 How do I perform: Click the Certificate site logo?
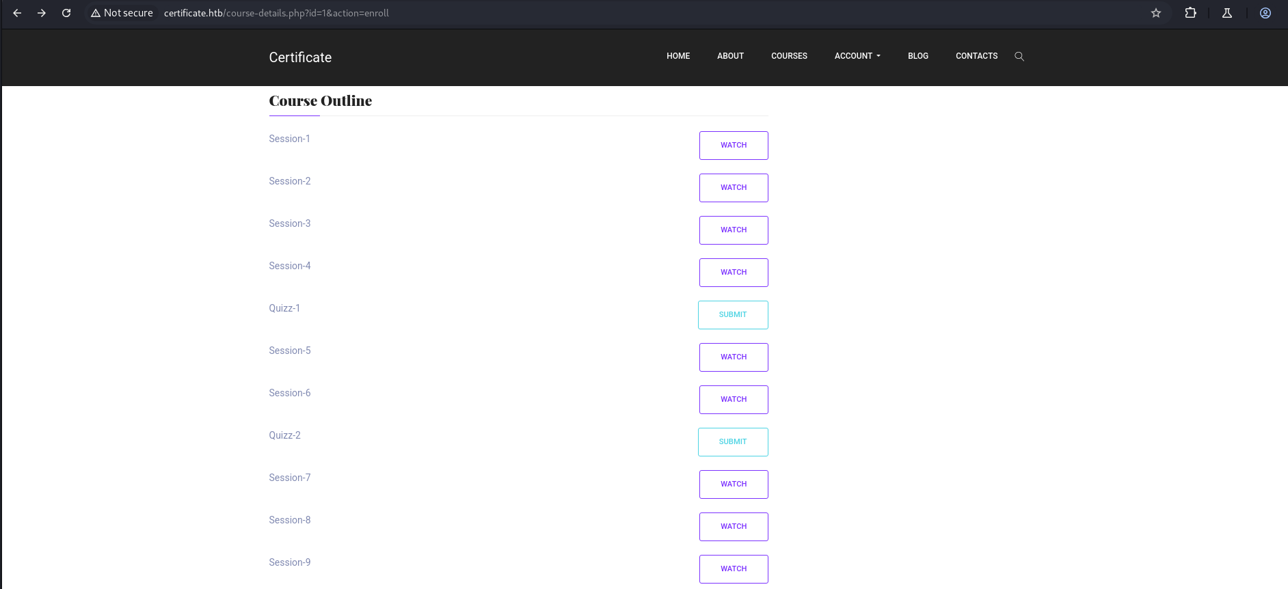click(x=300, y=57)
